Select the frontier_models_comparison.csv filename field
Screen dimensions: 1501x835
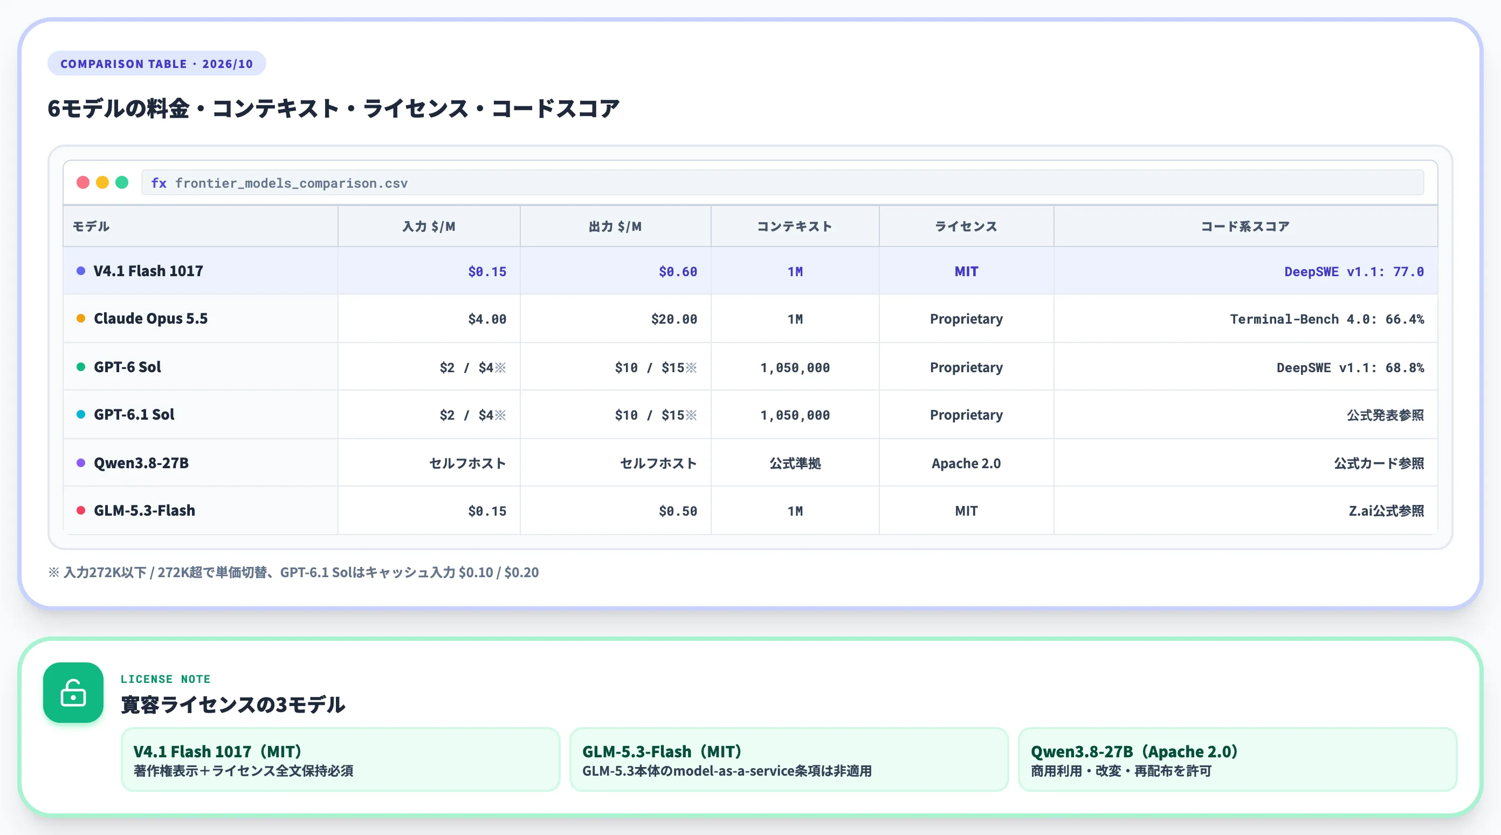click(x=782, y=183)
